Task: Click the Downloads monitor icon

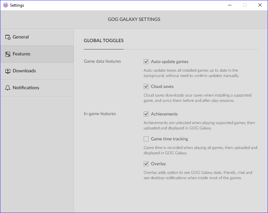Action: click(x=8, y=71)
